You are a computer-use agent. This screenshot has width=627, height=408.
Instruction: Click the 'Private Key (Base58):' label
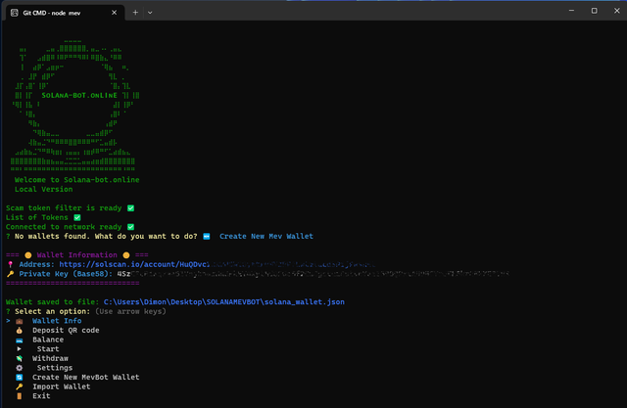coord(66,274)
